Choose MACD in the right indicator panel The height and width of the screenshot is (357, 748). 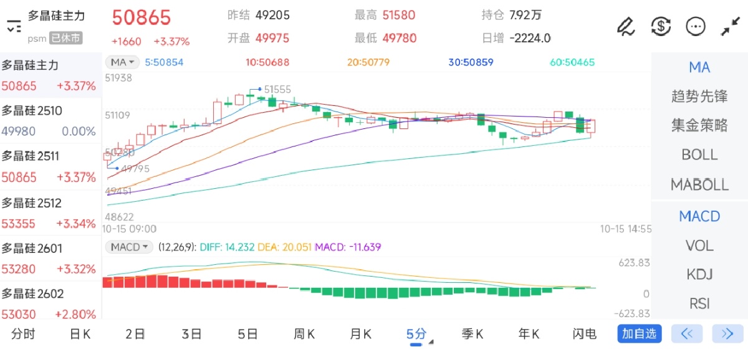[x=699, y=216]
